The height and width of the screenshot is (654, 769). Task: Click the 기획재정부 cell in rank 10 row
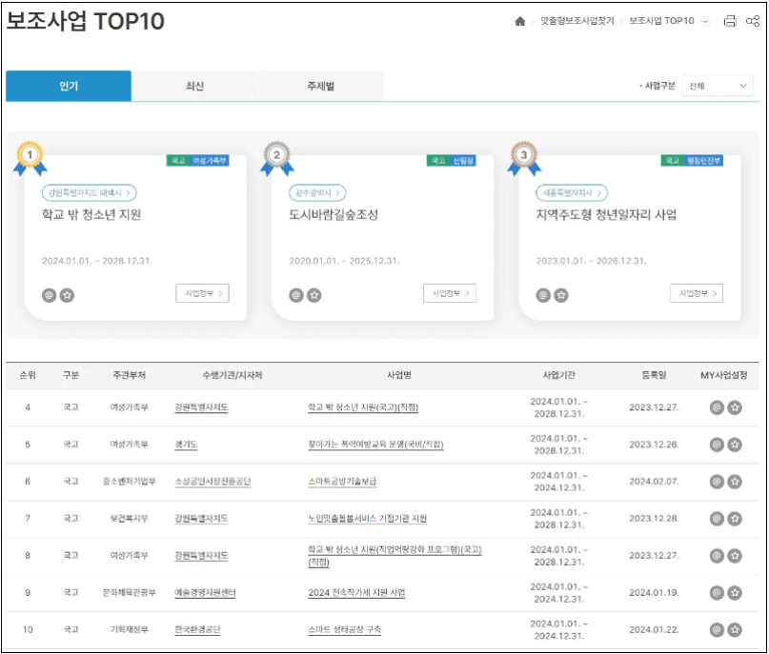click(x=129, y=630)
